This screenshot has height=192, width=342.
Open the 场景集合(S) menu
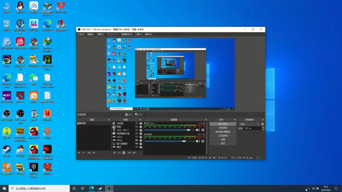[x=127, y=34]
